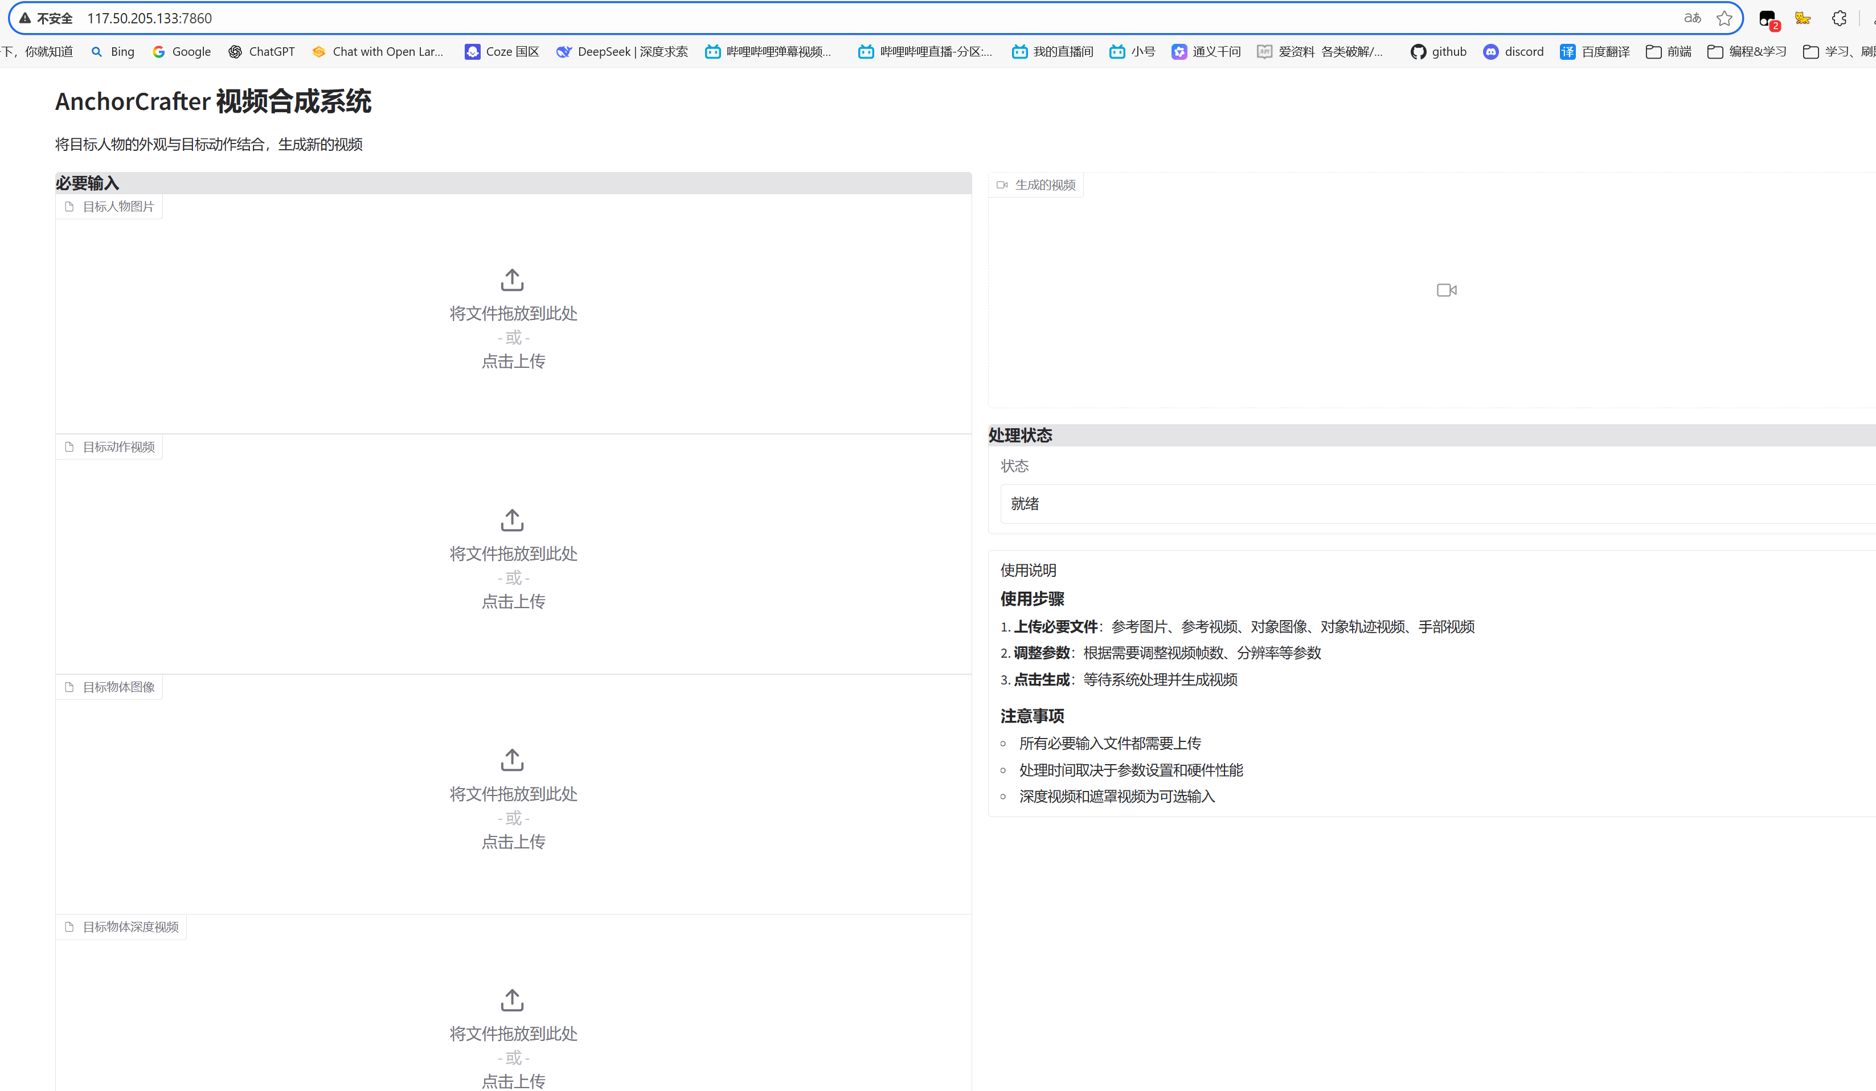Open the Coze 国区 bookmark
Screen dimensions: 1876x1091
[x=502, y=51]
